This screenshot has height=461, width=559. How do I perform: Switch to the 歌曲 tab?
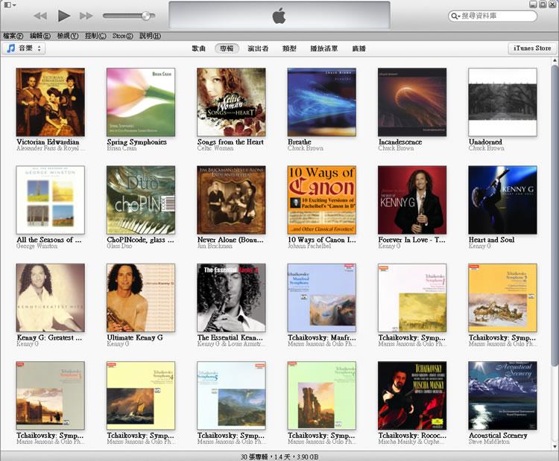[198, 48]
